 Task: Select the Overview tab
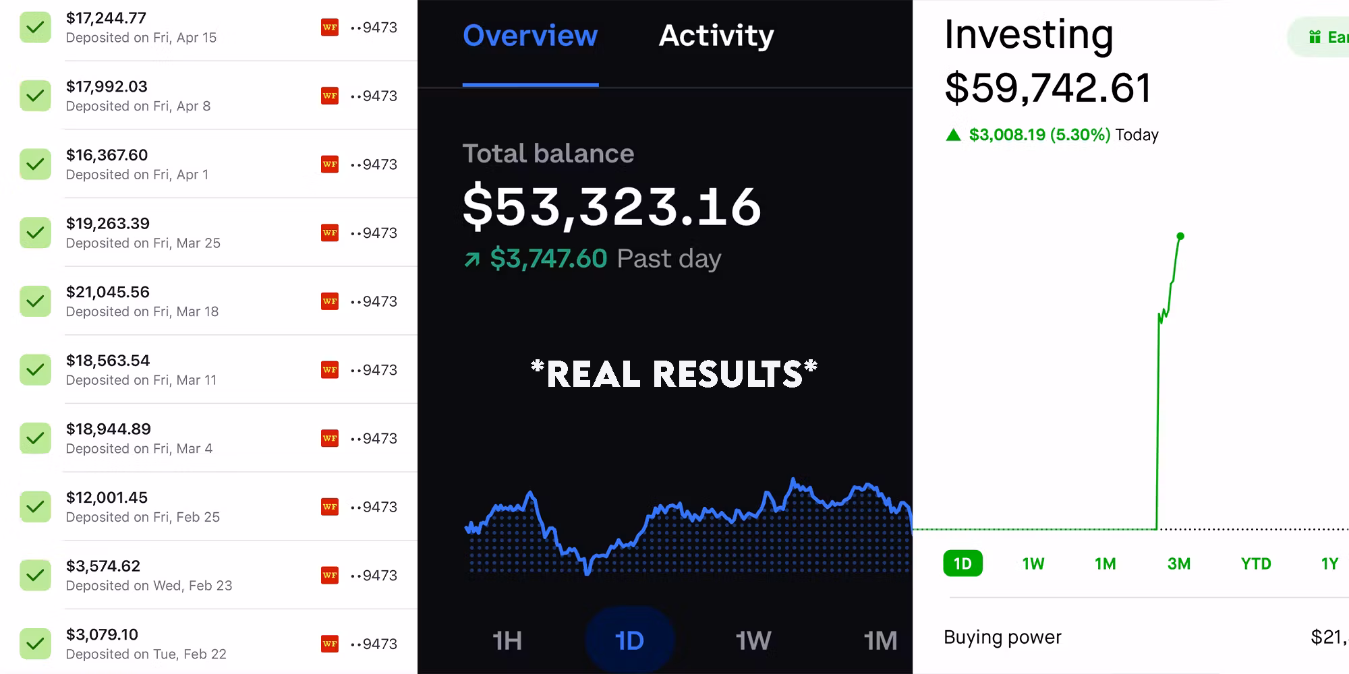point(530,36)
